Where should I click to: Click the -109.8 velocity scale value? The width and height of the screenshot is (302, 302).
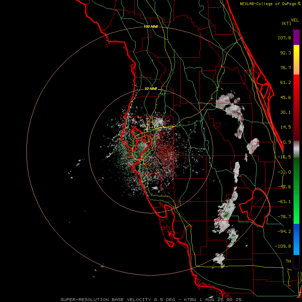[x=283, y=246]
